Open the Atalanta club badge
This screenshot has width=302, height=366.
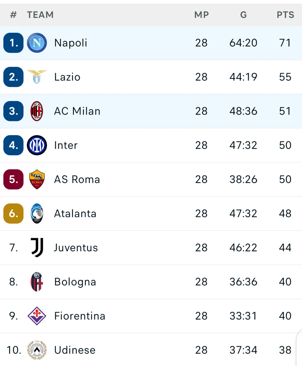[x=37, y=213]
